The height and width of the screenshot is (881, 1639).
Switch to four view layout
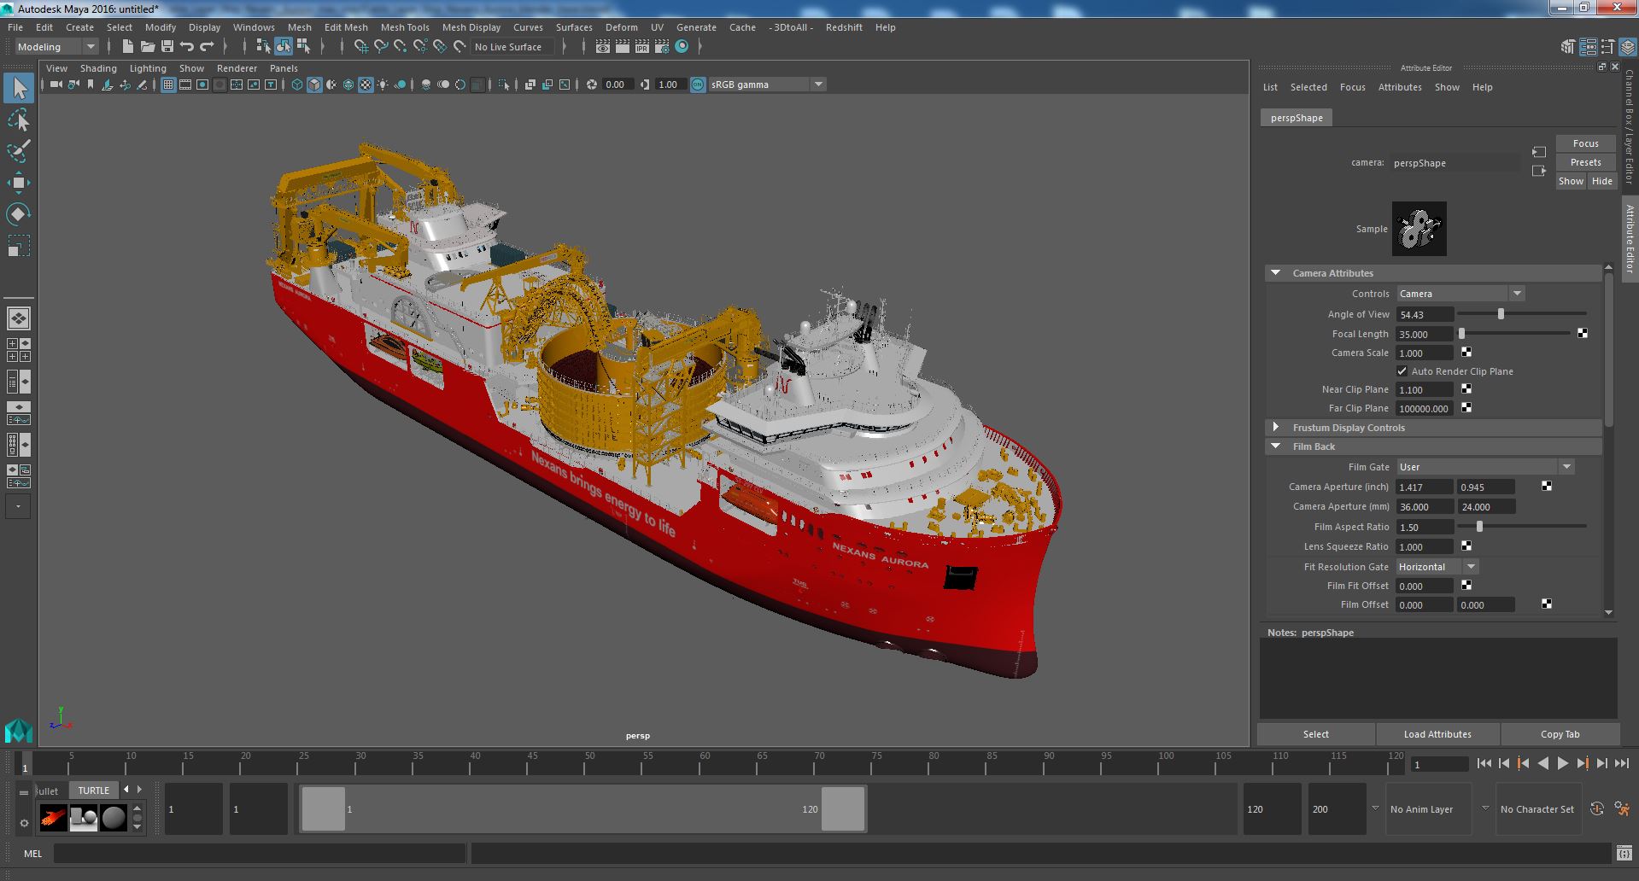(x=19, y=350)
